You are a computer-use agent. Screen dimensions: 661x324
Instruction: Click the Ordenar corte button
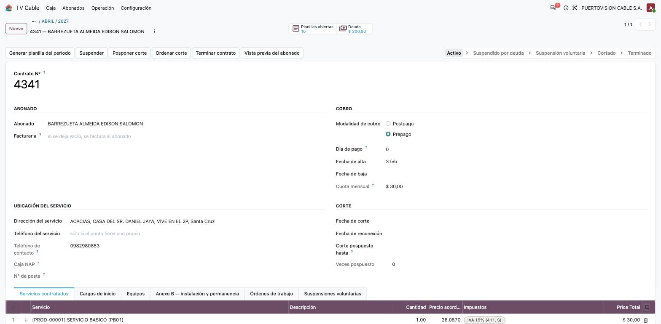coord(171,53)
